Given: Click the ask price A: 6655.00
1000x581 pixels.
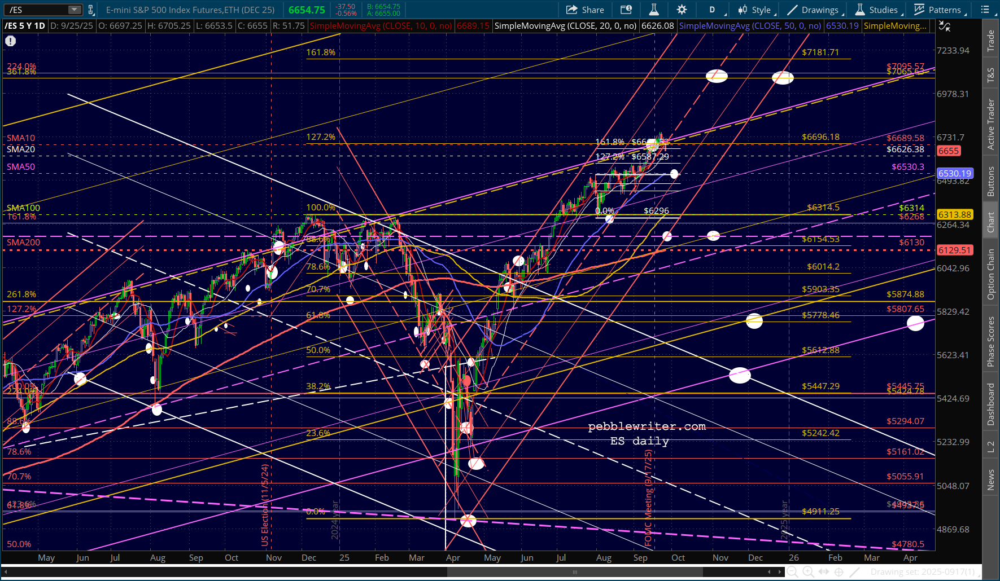Looking at the screenshot, I should [x=383, y=14].
